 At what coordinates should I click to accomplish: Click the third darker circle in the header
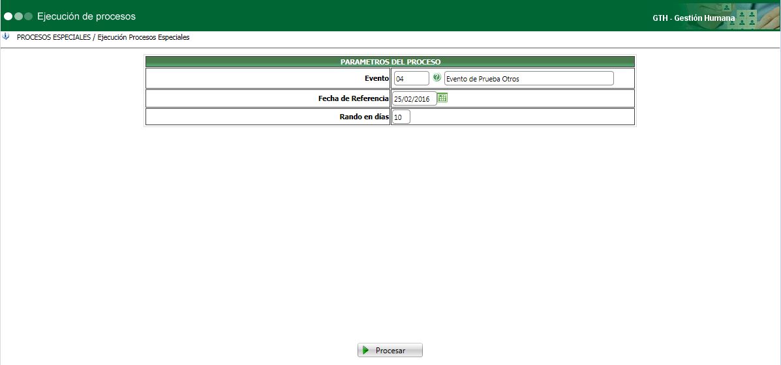point(29,16)
